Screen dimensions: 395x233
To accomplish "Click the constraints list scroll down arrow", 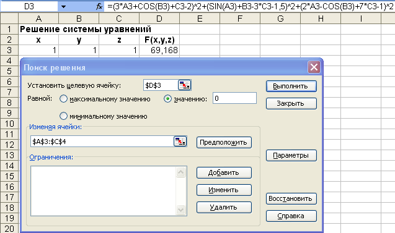I will pyautogui.click(x=181, y=210).
